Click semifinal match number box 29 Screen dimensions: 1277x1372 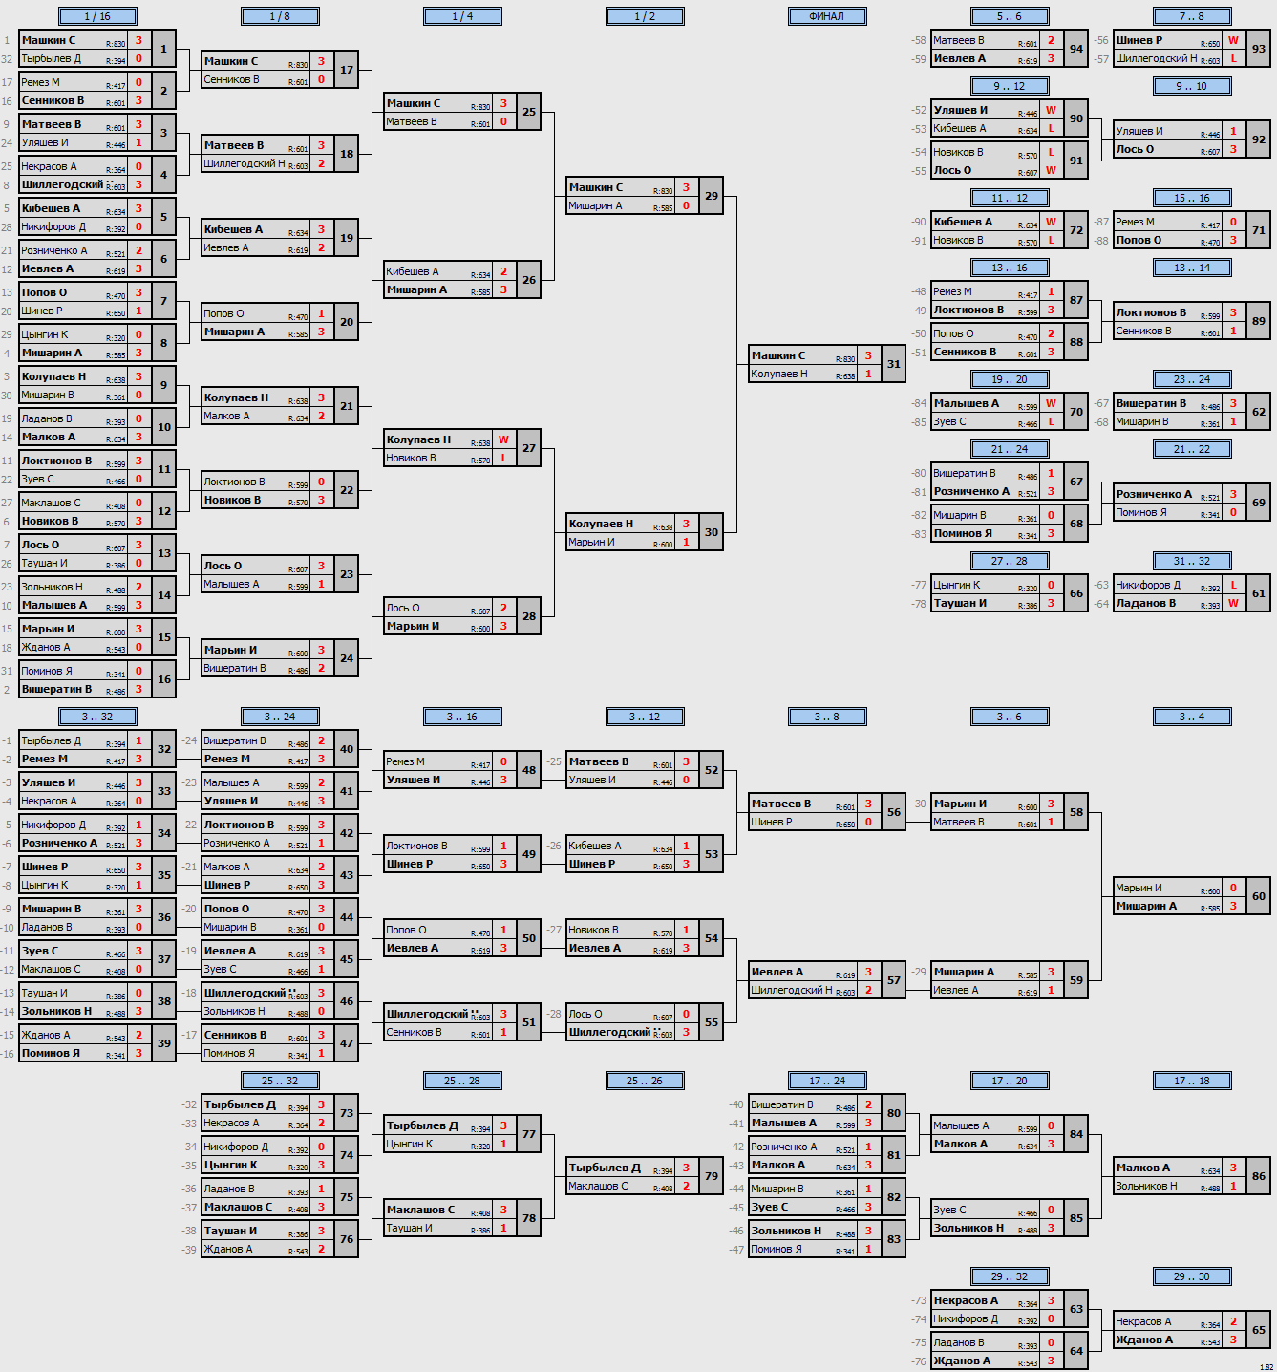(711, 196)
